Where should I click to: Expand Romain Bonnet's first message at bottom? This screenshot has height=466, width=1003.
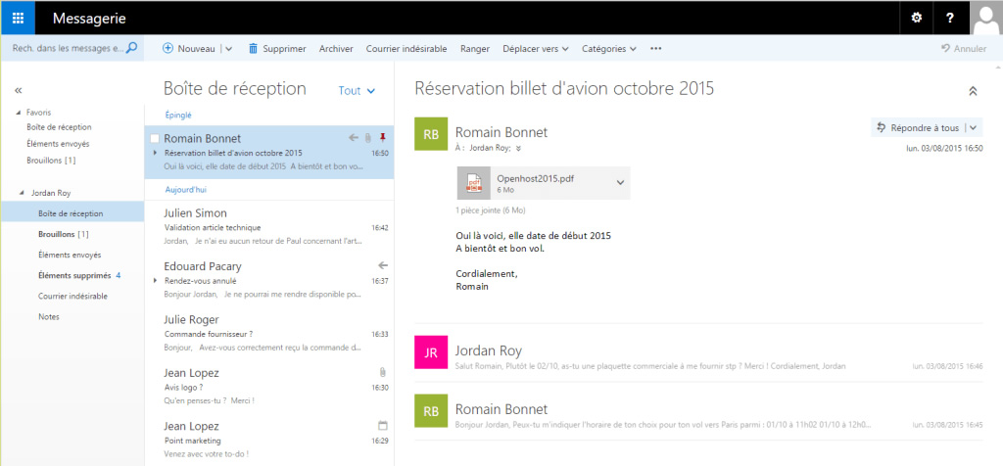tap(698, 411)
